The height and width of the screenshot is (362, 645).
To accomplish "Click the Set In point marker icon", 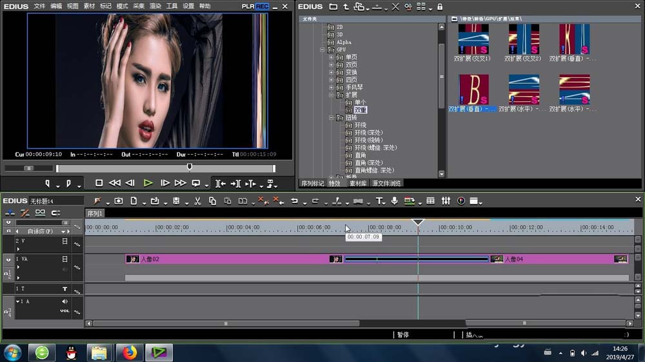I will 48,184.
